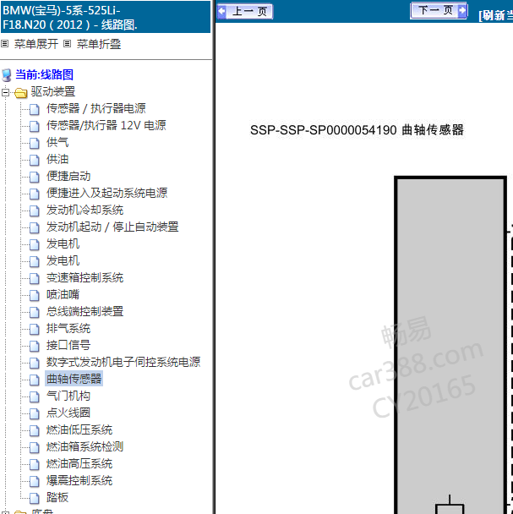Open the 接口信号 diagram
513x514 pixels.
(68, 345)
